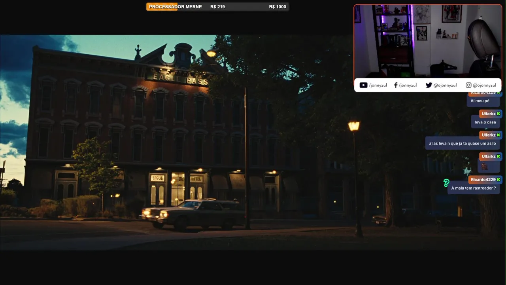Click the Instagram logo icon in social bar

(x=468, y=85)
